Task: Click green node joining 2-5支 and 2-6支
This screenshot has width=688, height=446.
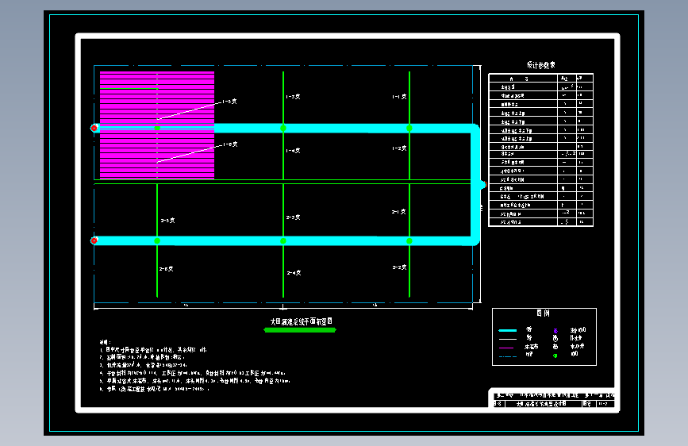Action: pyautogui.click(x=157, y=241)
